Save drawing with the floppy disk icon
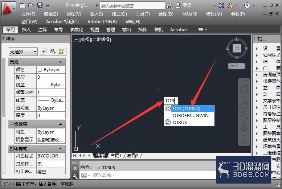The height and width of the screenshot is (189, 282). [x=40, y=5]
